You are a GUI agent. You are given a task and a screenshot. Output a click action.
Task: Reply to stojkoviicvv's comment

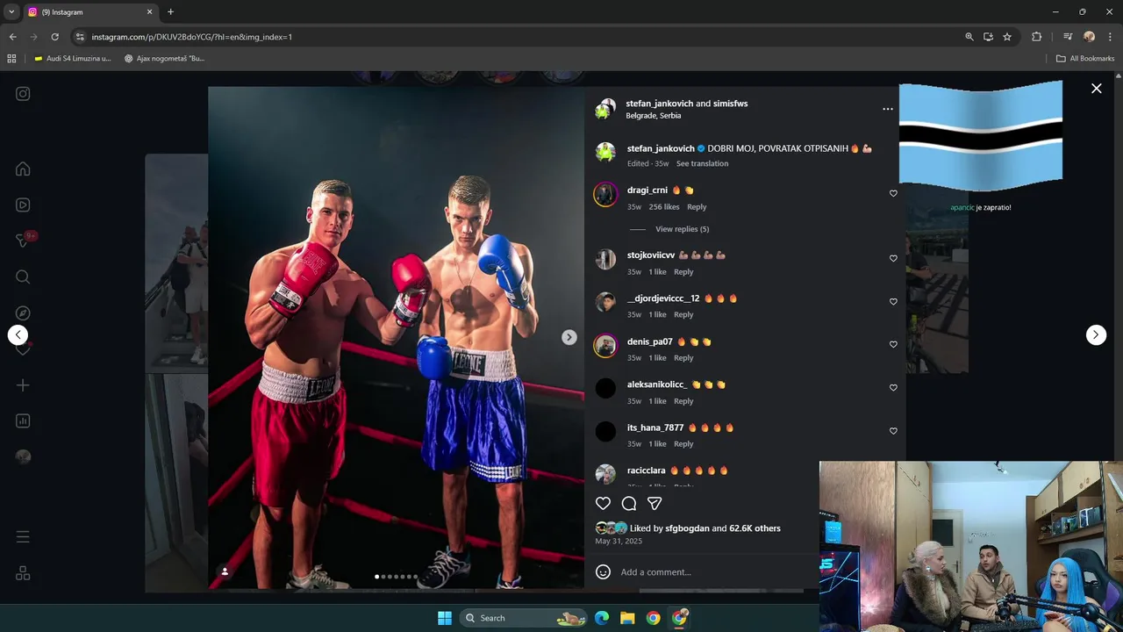(683, 272)
